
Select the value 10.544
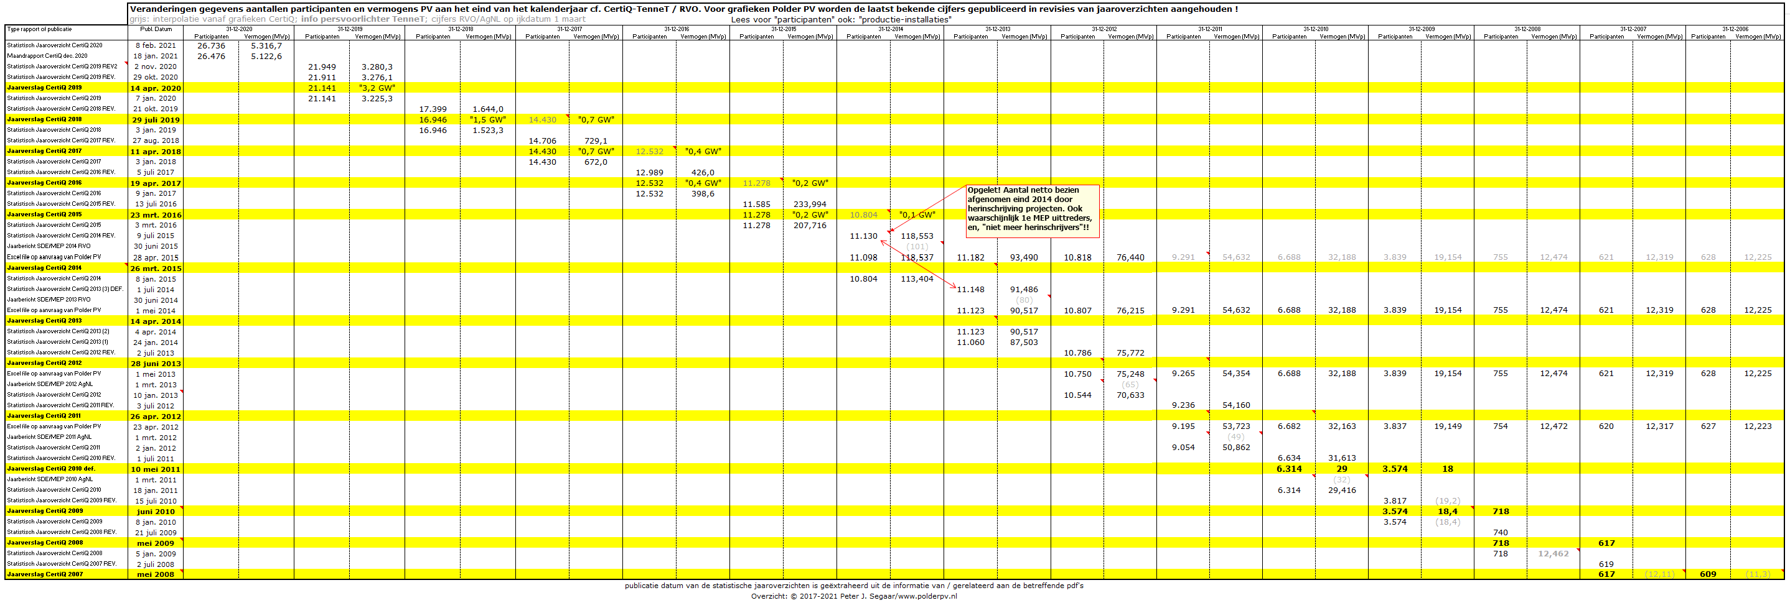click(1077, 395)
